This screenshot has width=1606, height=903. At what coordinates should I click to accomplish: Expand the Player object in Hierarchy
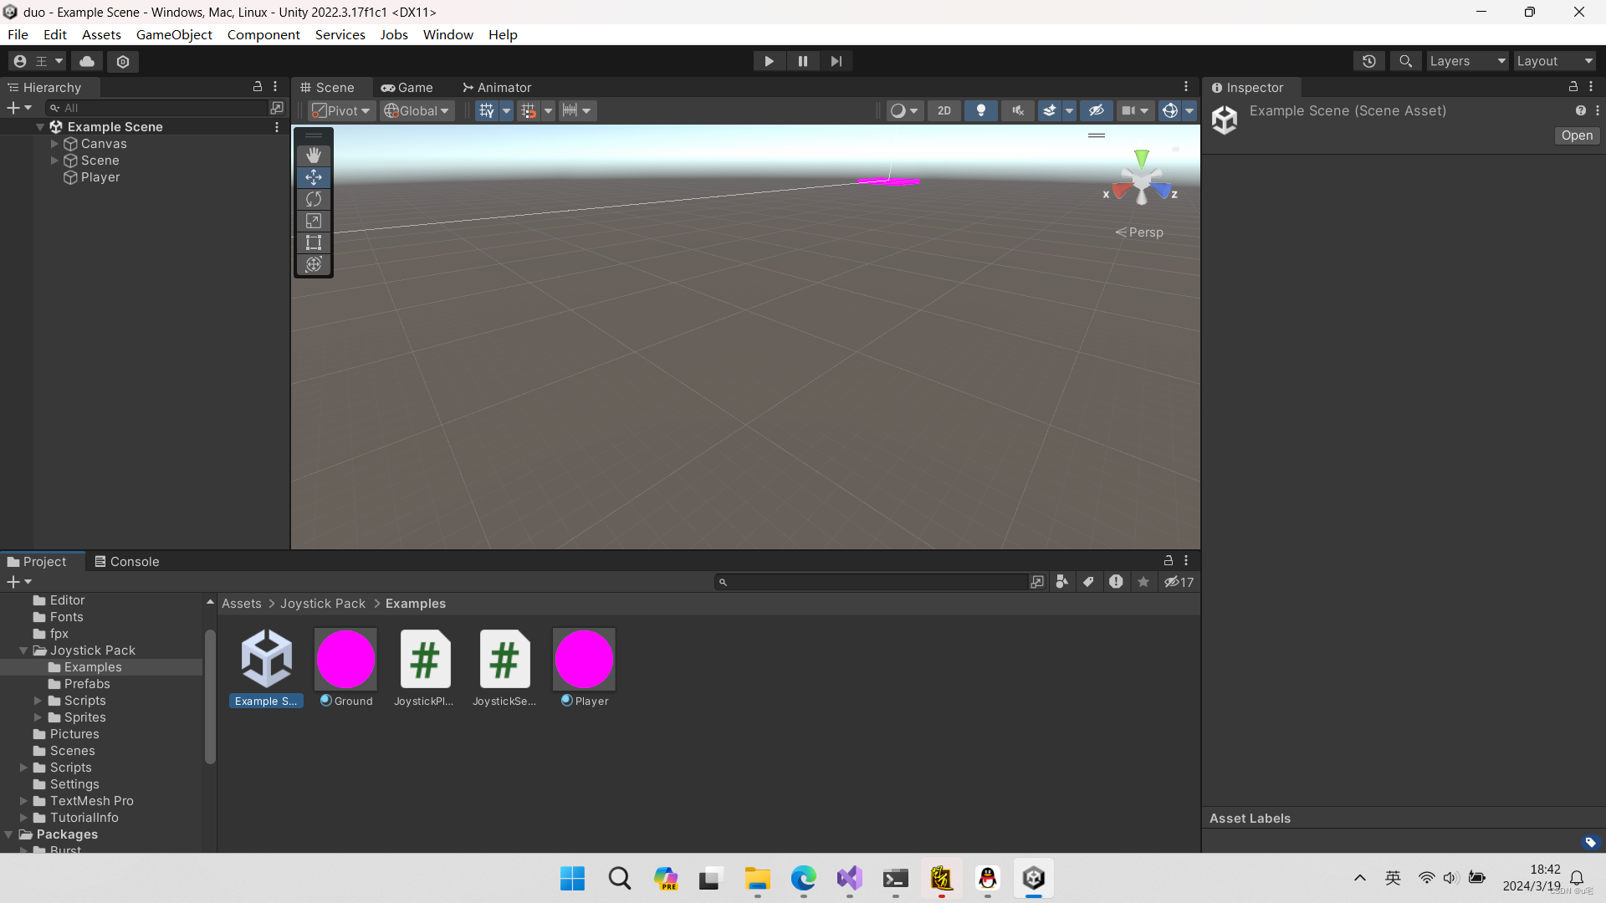54,177
